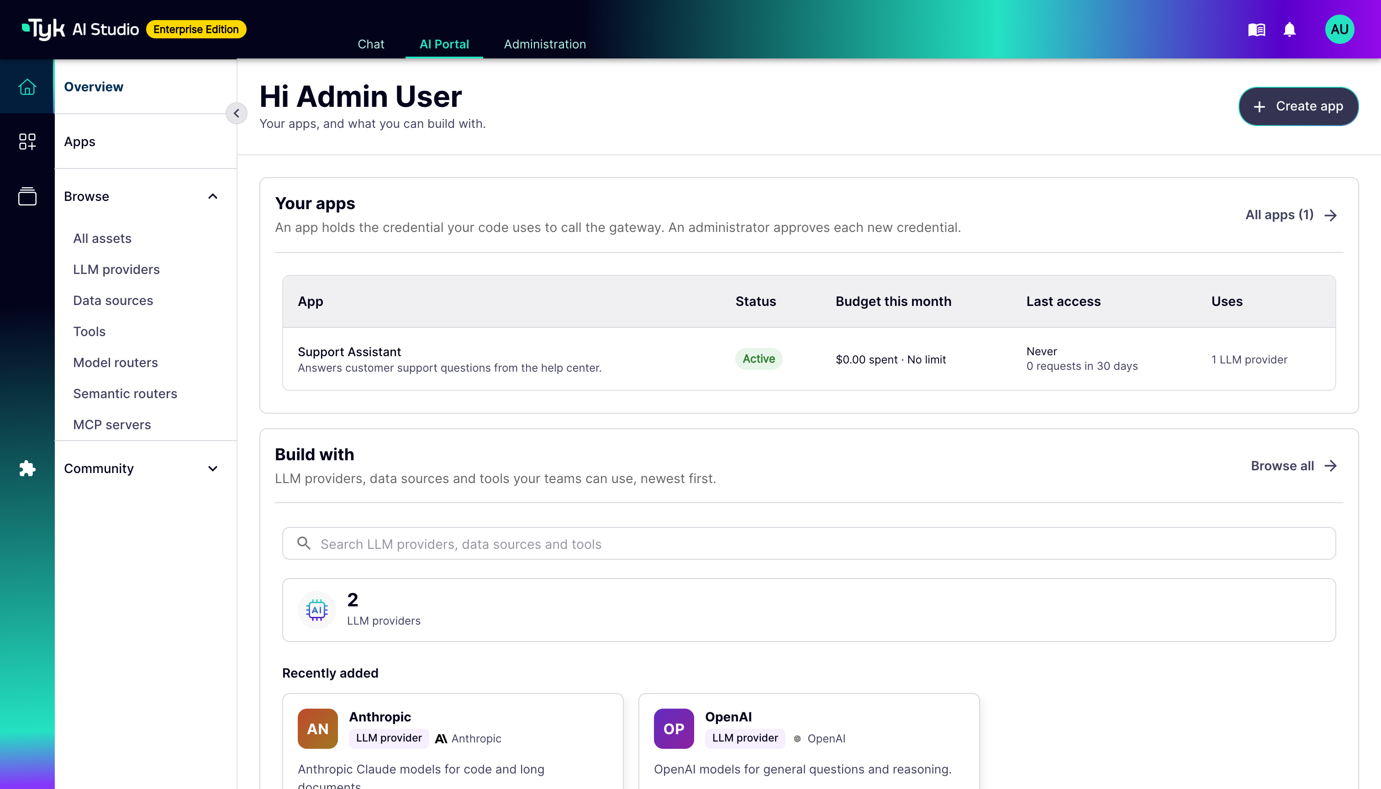
Task: Click the Last access column header
Action: (x=1064, y=301)
